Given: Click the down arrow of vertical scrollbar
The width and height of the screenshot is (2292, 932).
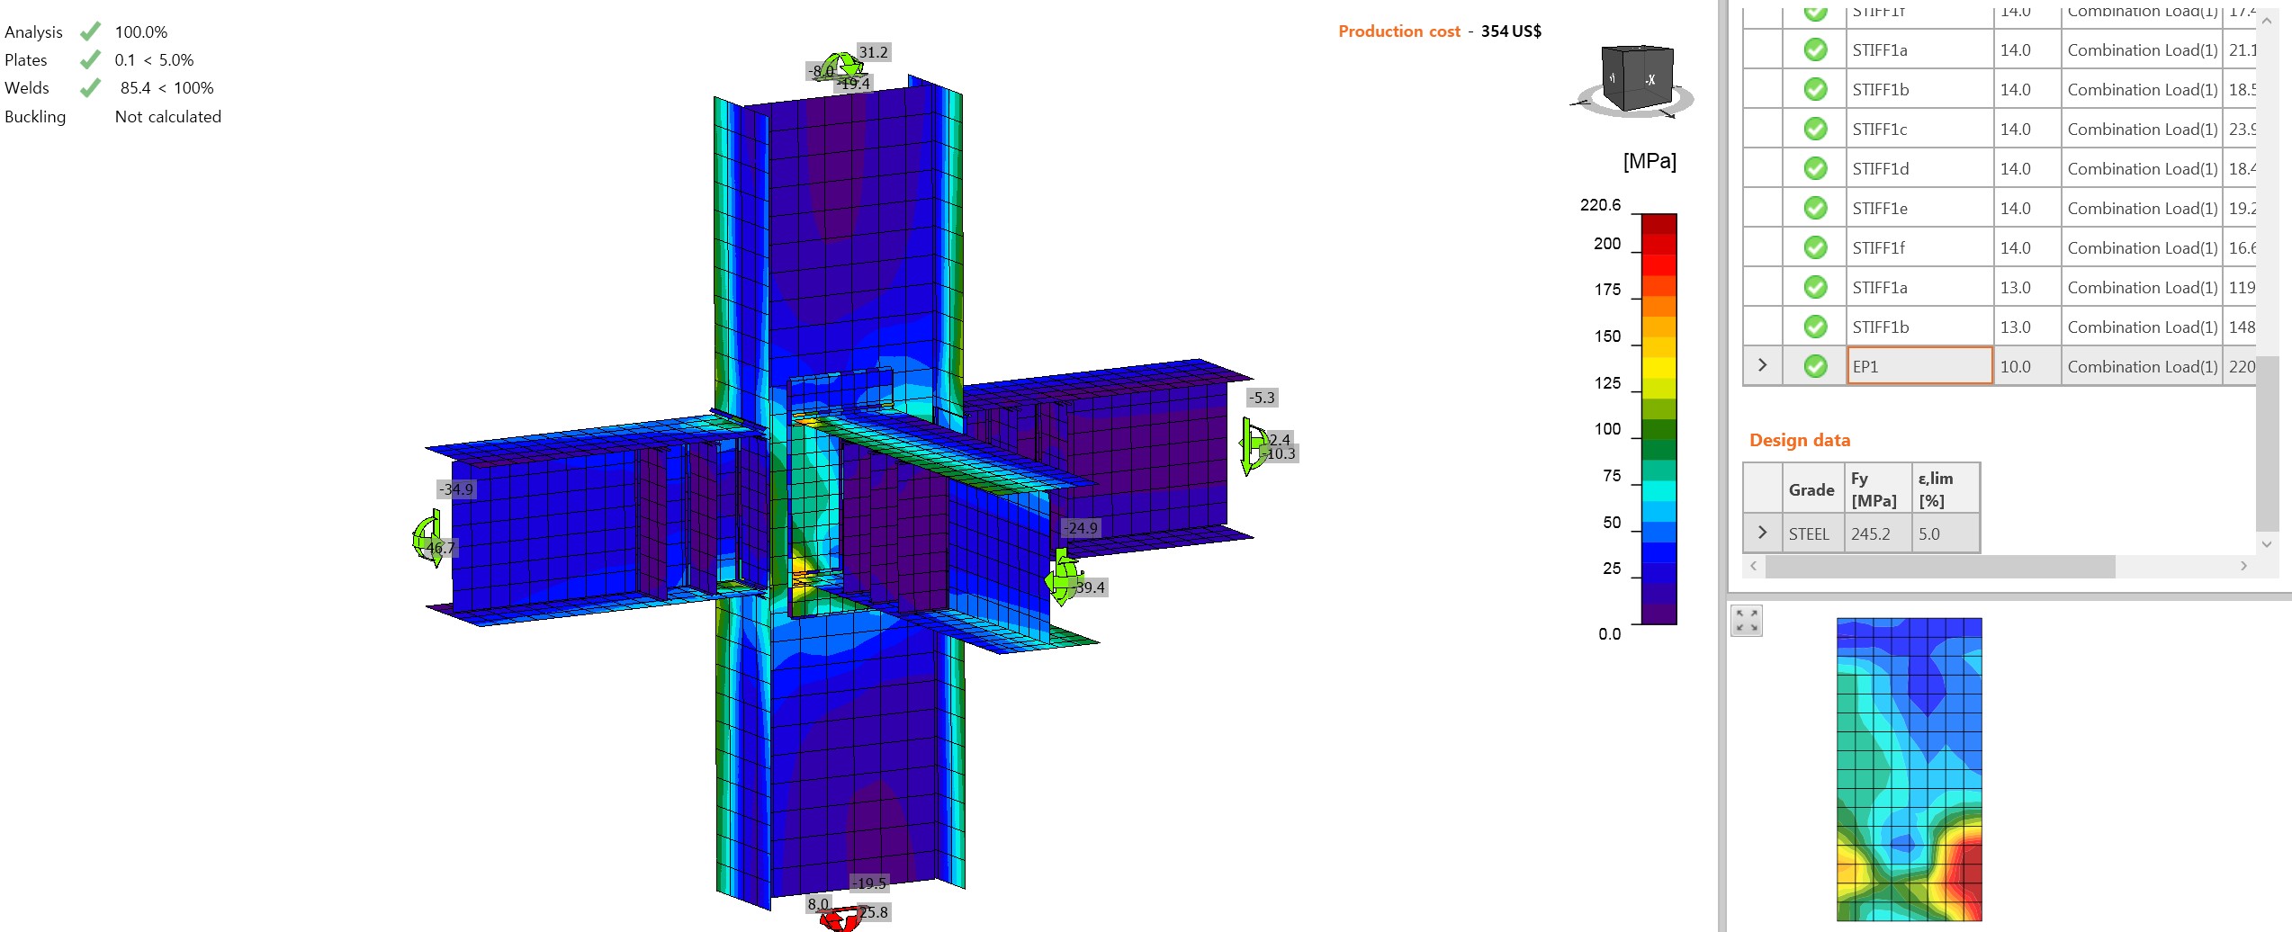Looking at the screenshot, I should pos(2266,543).
